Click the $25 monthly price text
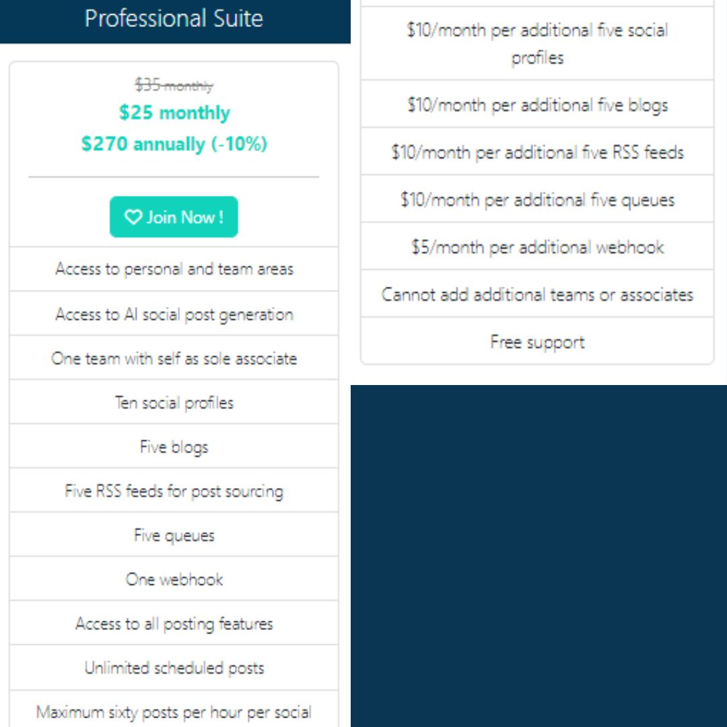 pyautogui.click(x=174, y=112)
